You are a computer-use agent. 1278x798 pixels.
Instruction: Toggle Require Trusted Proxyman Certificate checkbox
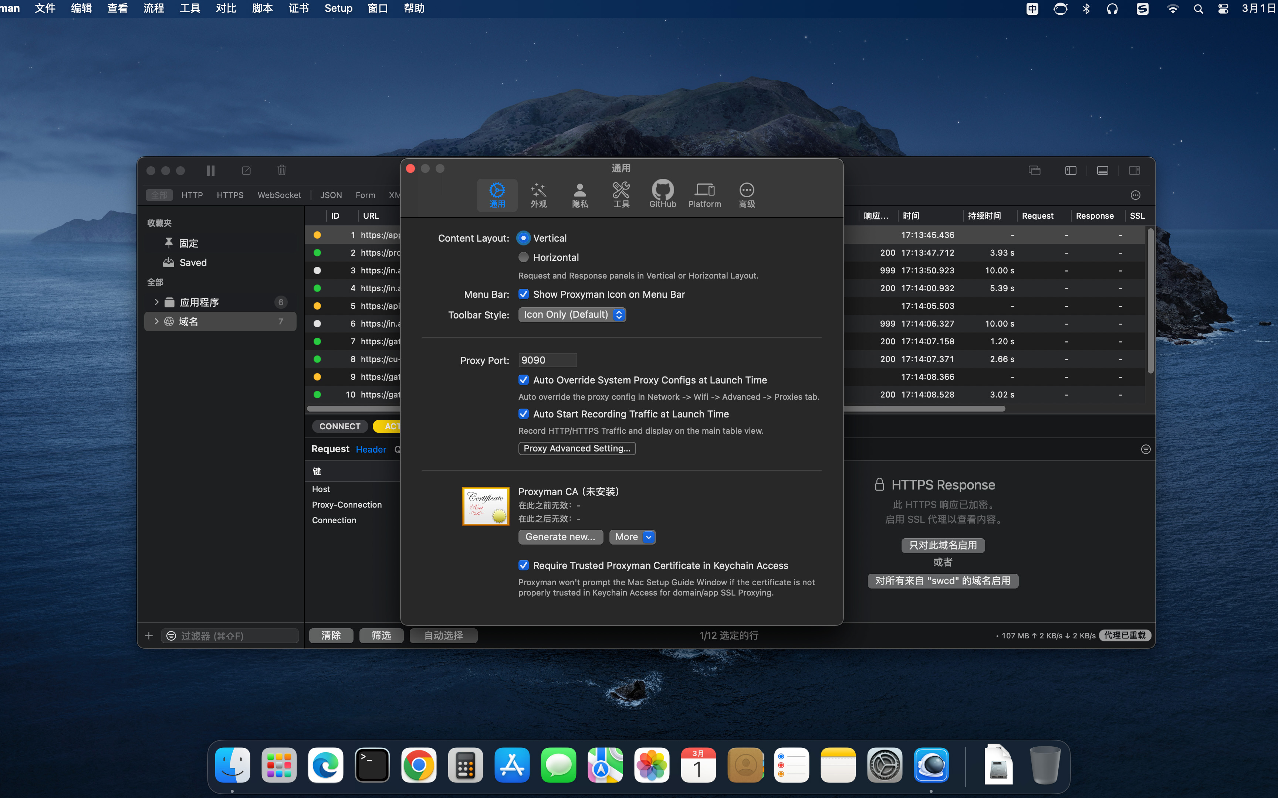pos(523,565)
